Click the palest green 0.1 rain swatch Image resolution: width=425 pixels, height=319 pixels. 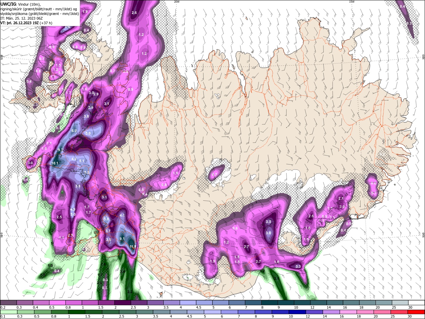pos(9,312)
